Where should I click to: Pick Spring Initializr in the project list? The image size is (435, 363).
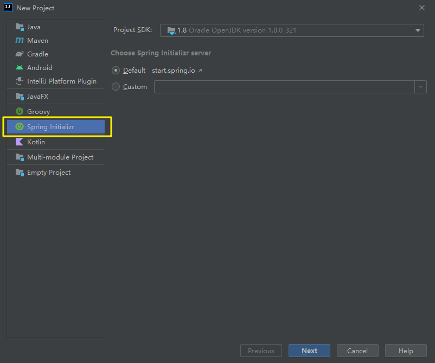pos(56,127)
